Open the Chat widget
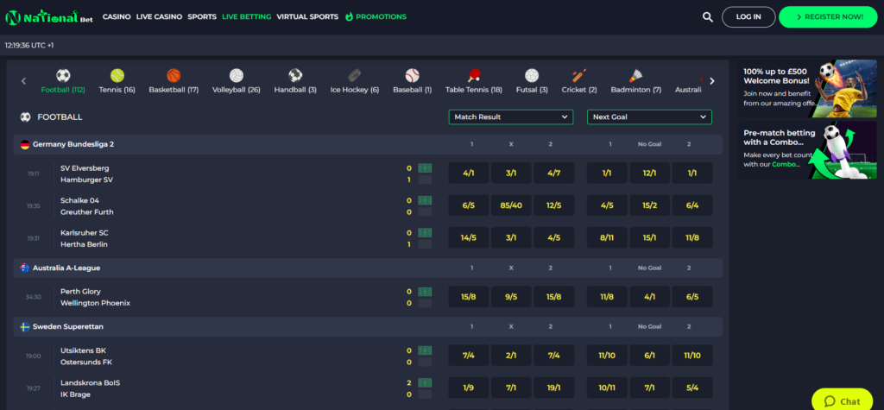 (x=843, y=401)
